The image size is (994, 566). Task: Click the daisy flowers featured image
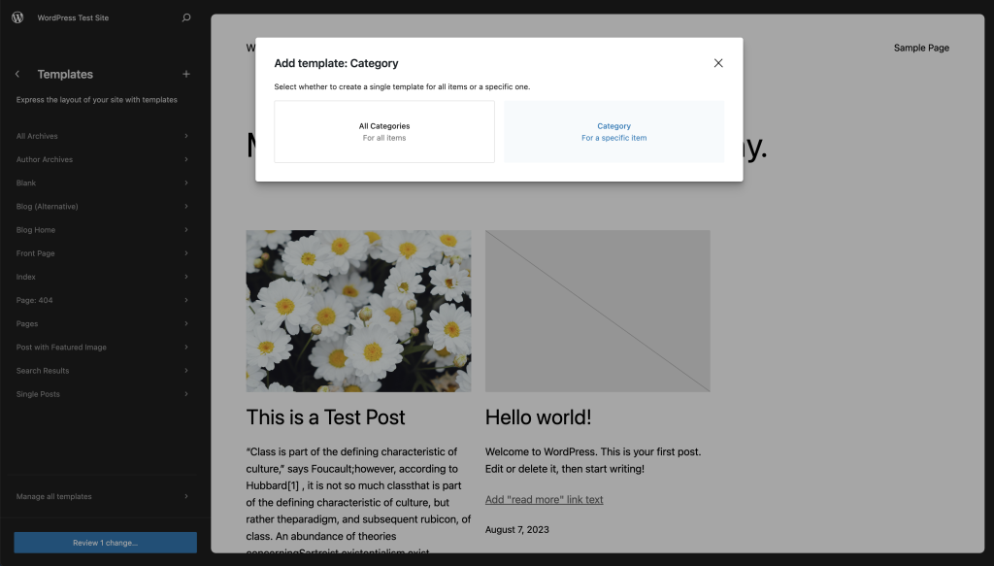coord(358,311)
